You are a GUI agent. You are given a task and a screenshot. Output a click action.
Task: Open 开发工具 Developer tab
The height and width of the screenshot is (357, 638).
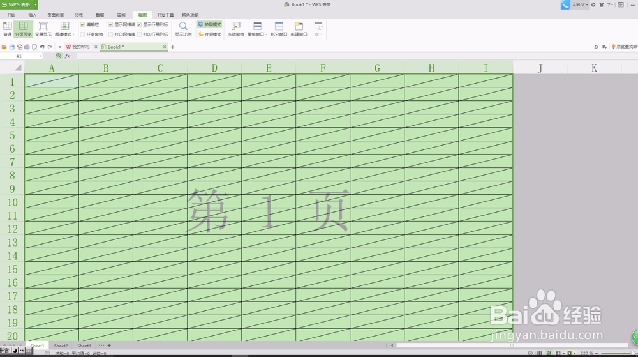pos(165,15)
